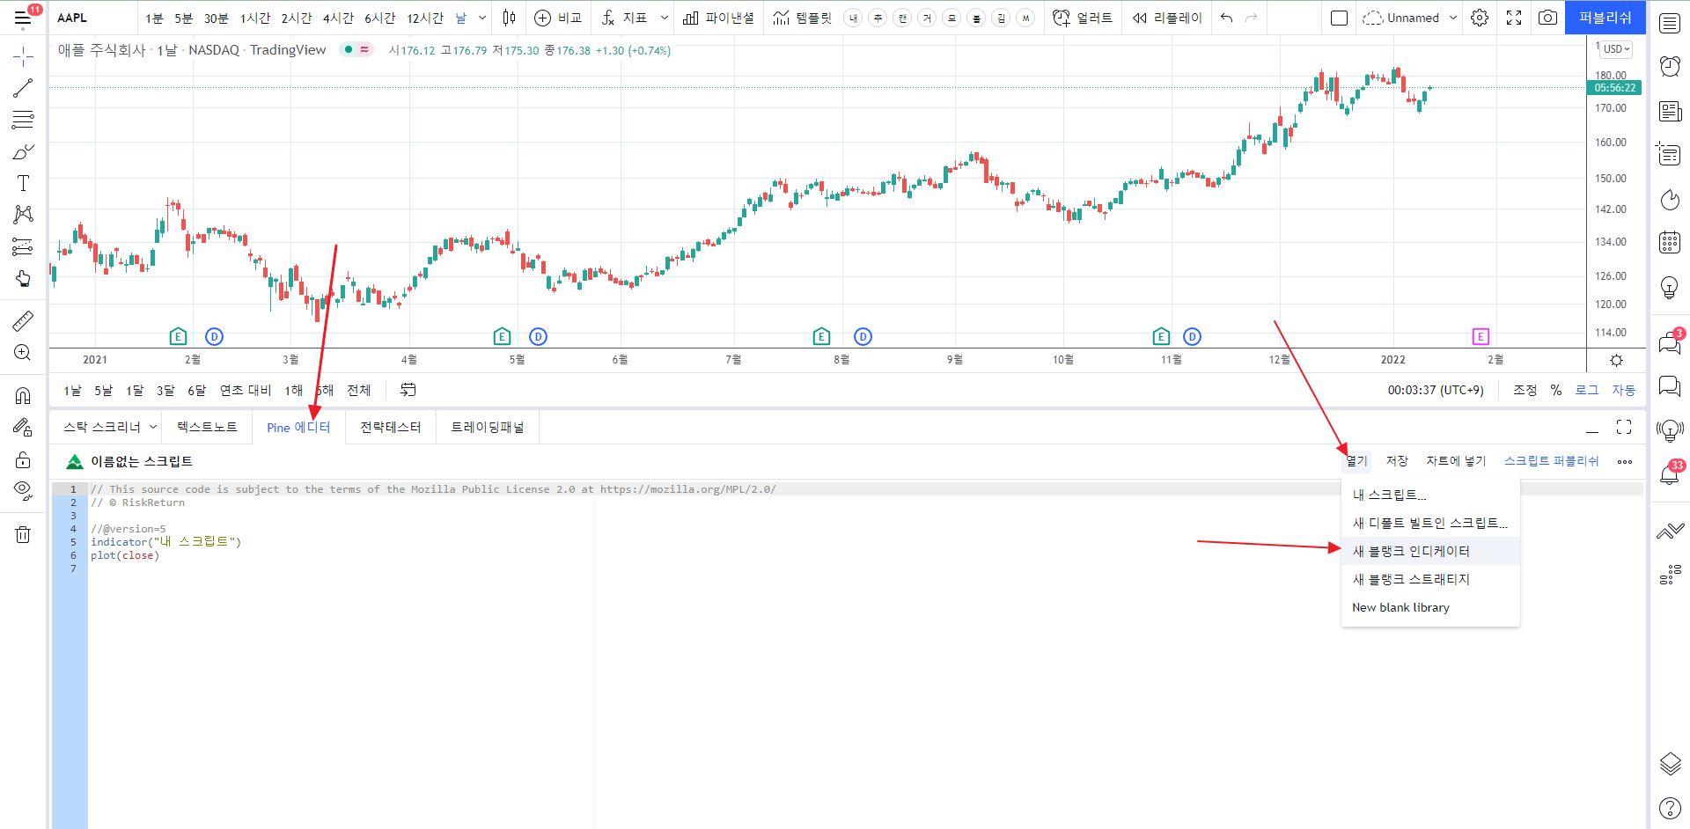Open the candlestick chart type selector
The height and width of the screenshot is (829, 1690).
click(x=509, y=18)
